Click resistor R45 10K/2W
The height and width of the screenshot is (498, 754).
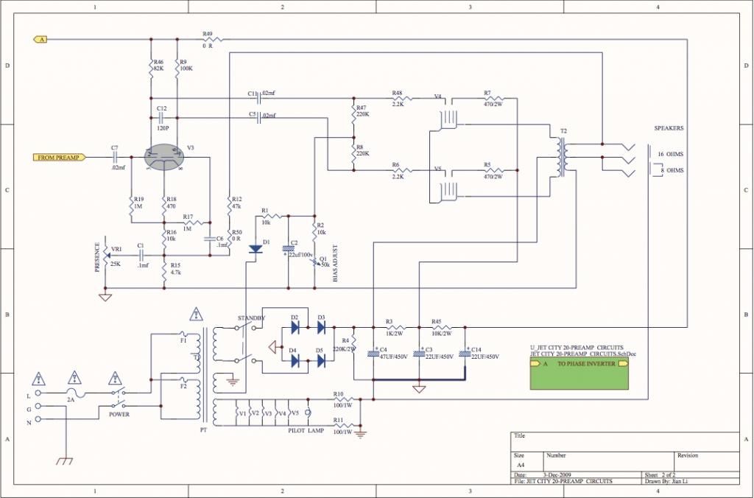[442, 328]
